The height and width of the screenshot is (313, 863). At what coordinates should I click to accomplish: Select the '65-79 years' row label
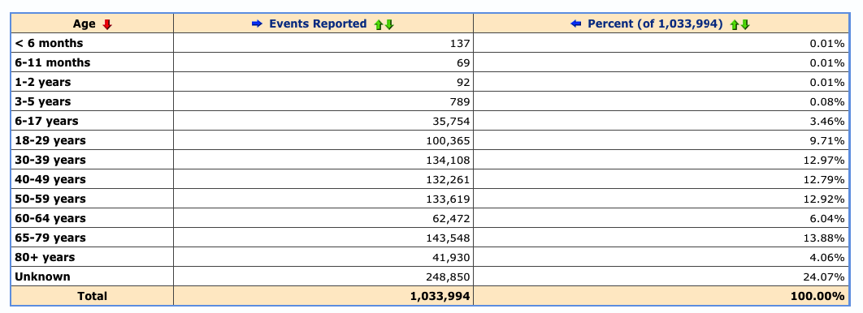coord(50,238)
